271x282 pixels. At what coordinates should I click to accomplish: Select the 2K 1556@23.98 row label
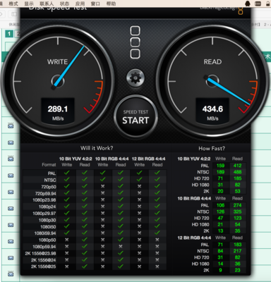coord(40,254)
